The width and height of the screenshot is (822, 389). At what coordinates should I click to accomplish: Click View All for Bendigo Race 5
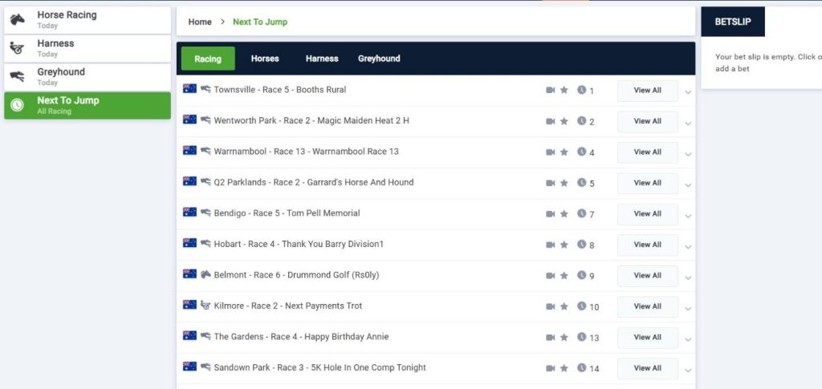648,214
